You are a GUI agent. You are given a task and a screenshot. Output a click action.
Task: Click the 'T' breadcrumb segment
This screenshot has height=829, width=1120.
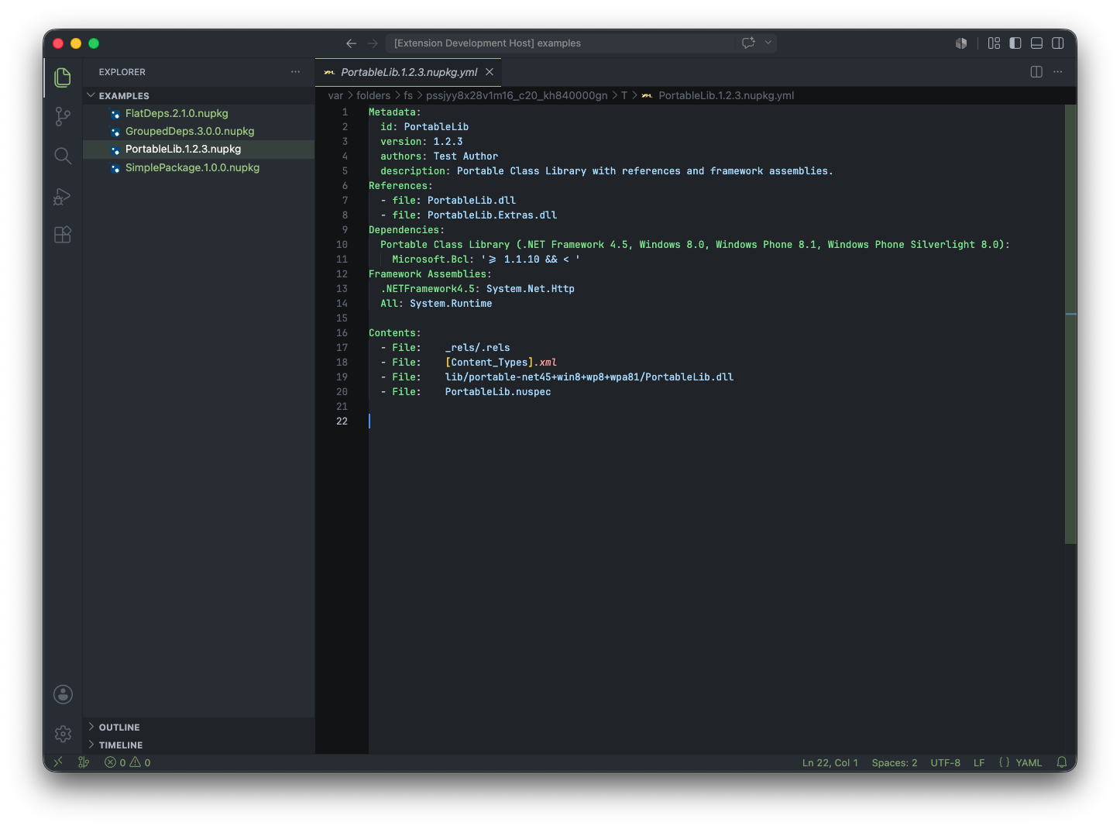pos(624,95)
